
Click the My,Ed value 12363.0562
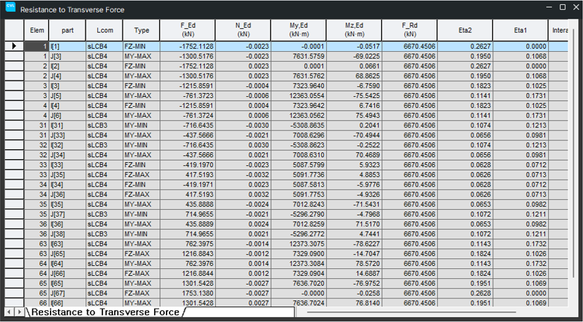tap(299, 116)
